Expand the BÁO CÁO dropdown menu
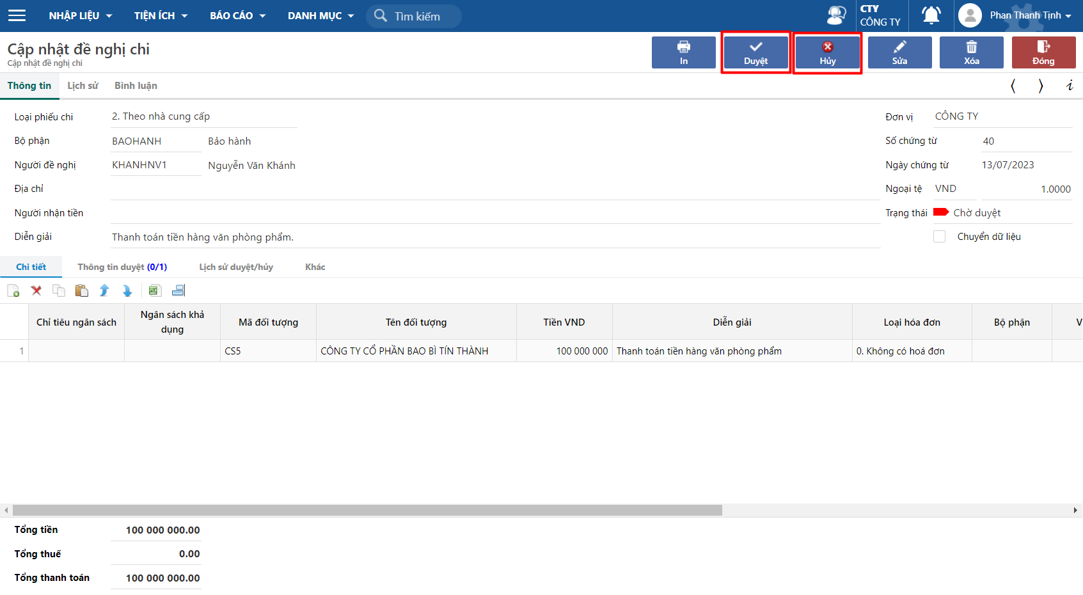Image resolution: width=1083 pixels, height=595 pixels. pos(237,15)
